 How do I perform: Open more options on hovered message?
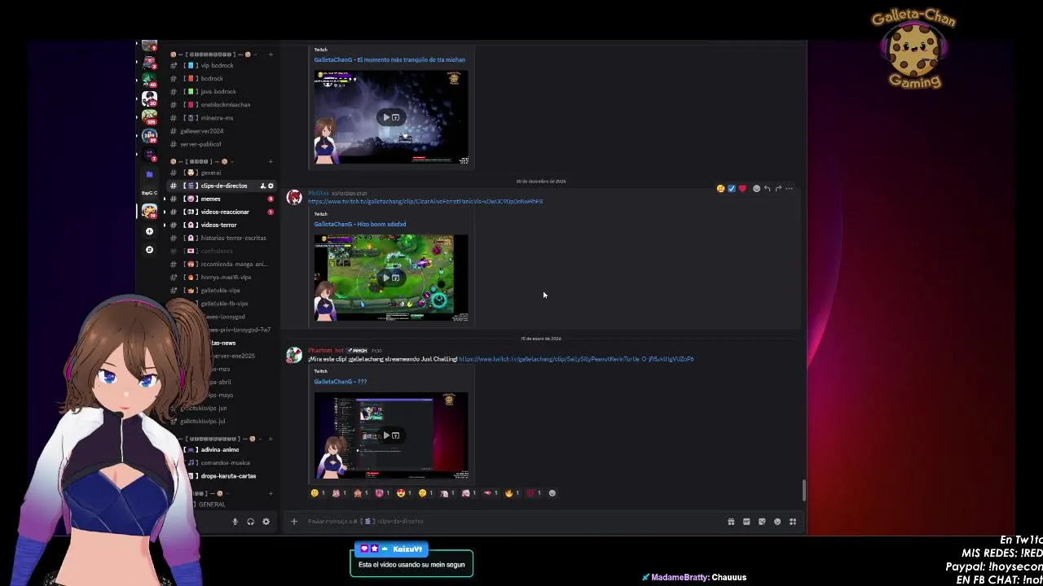click(789, 188)
